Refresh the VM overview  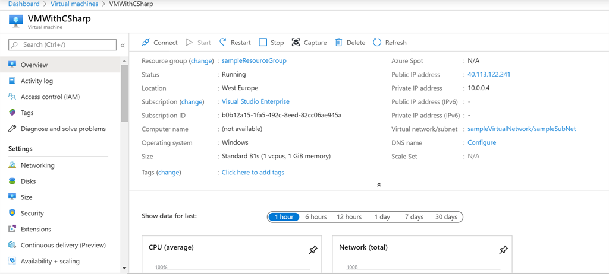coord(377,43)
